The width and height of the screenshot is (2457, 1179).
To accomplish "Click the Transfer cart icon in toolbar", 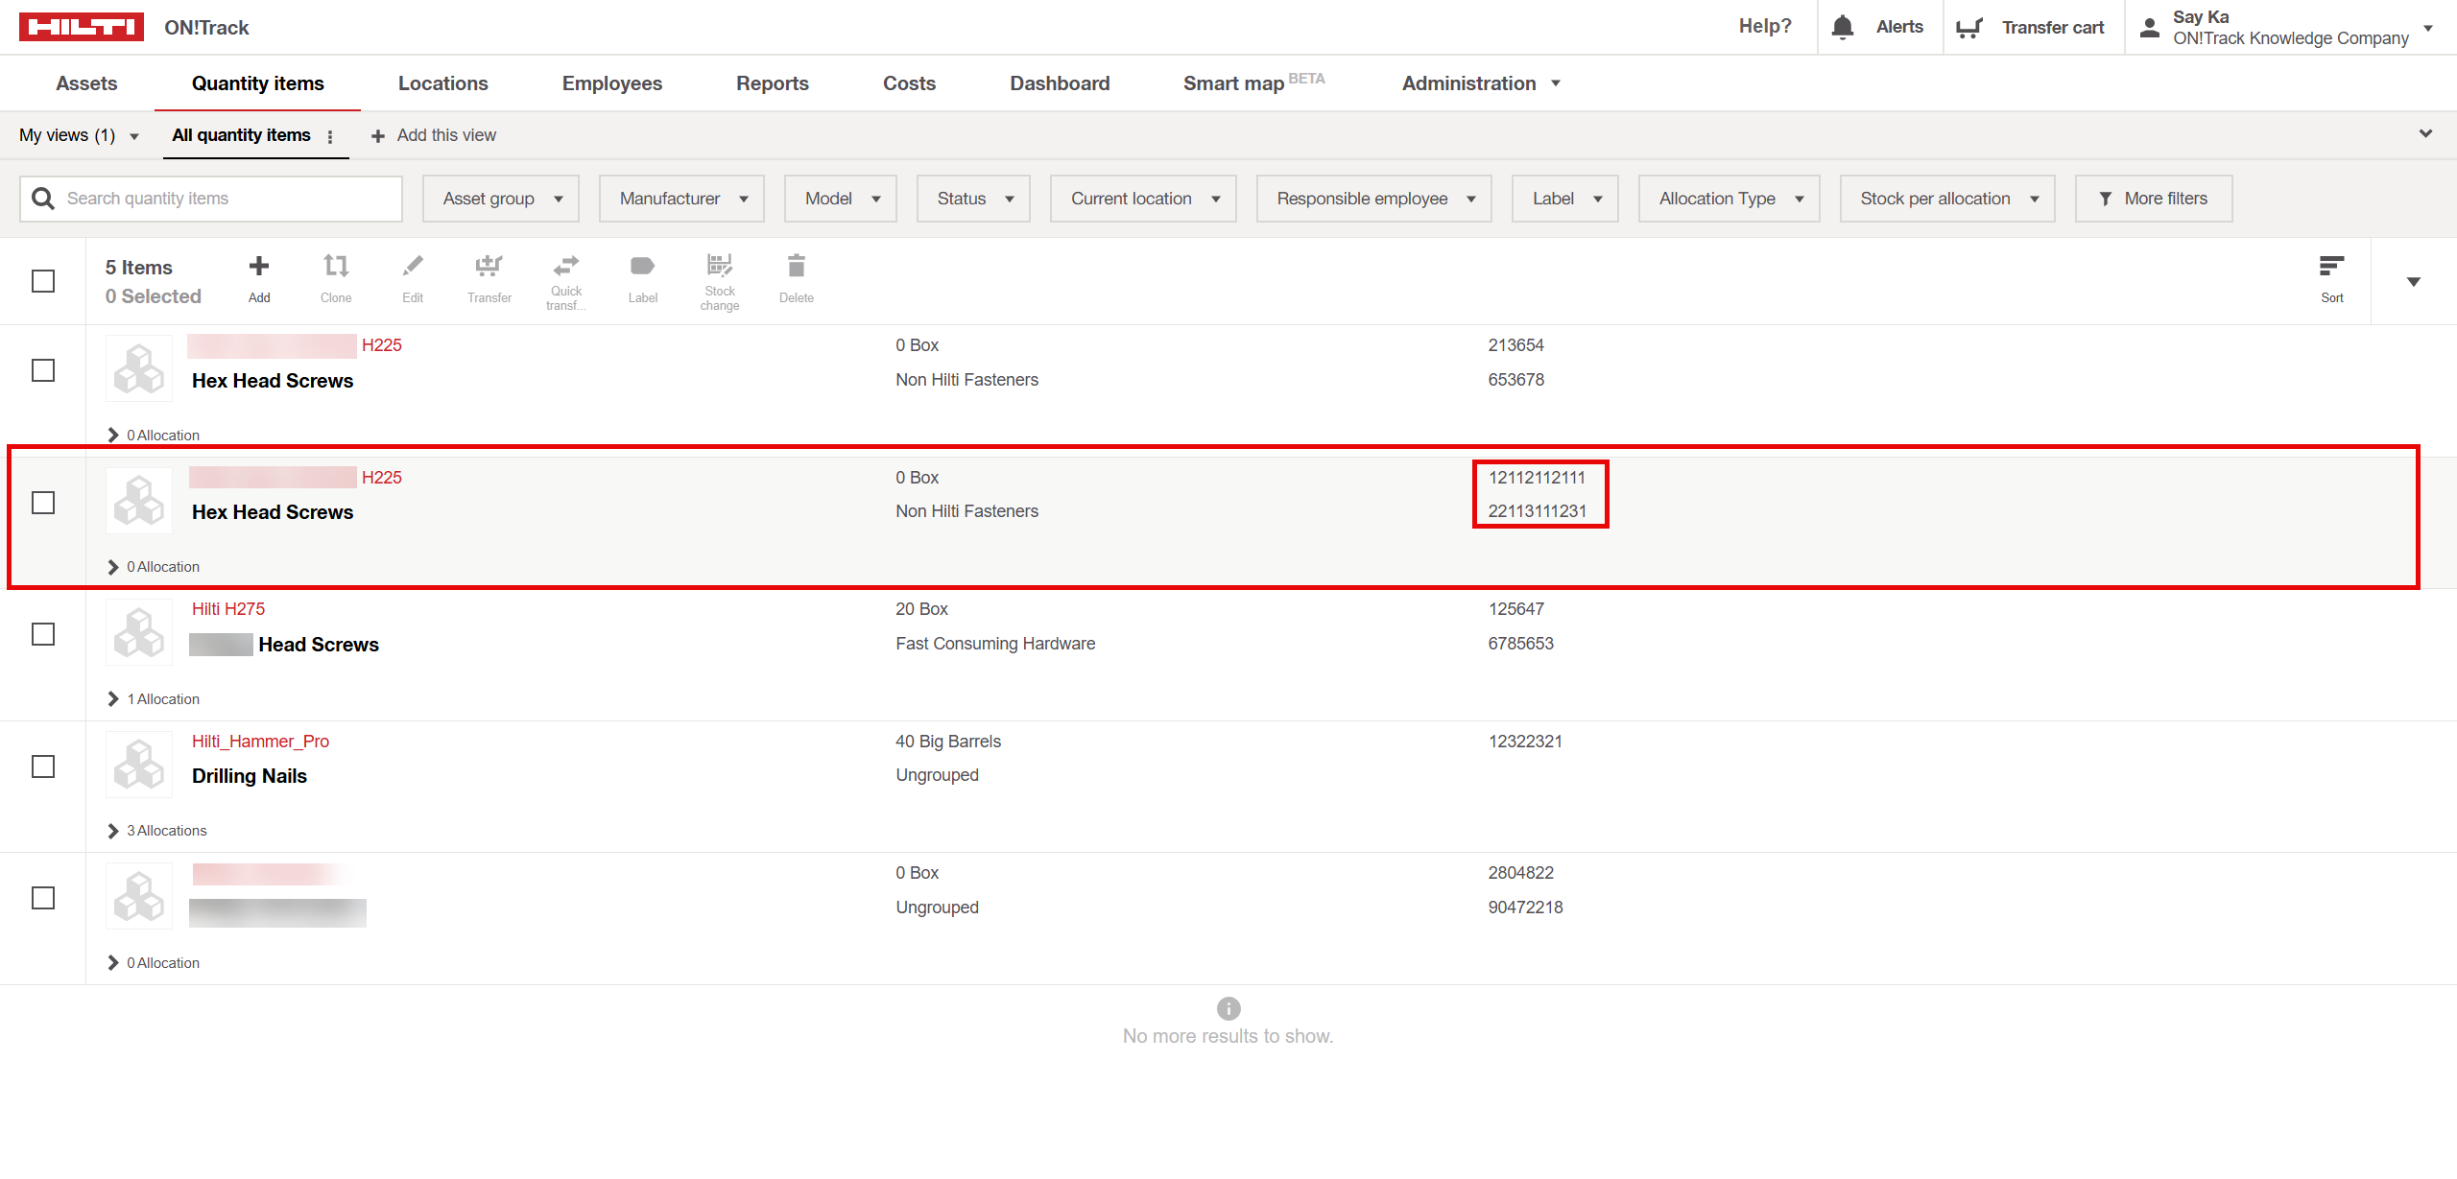I will [x=489, y=267].
